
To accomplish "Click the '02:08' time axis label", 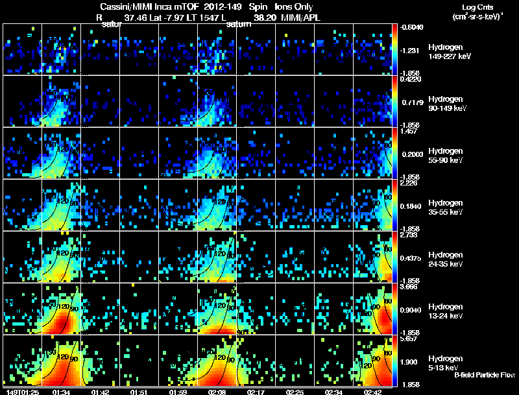I will tap(217, 392).
